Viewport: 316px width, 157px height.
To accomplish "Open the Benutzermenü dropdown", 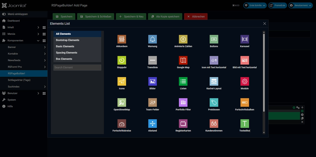I will [x=299, y=5].
